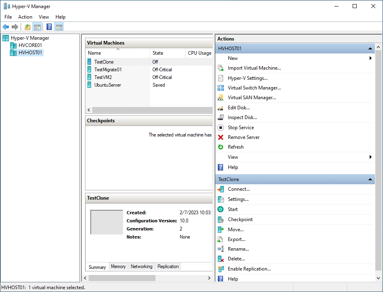Click the Import Virtual Machine icon
Image resolution: width=383 pixels, height=292 pixels.
(x=221, y=68)
